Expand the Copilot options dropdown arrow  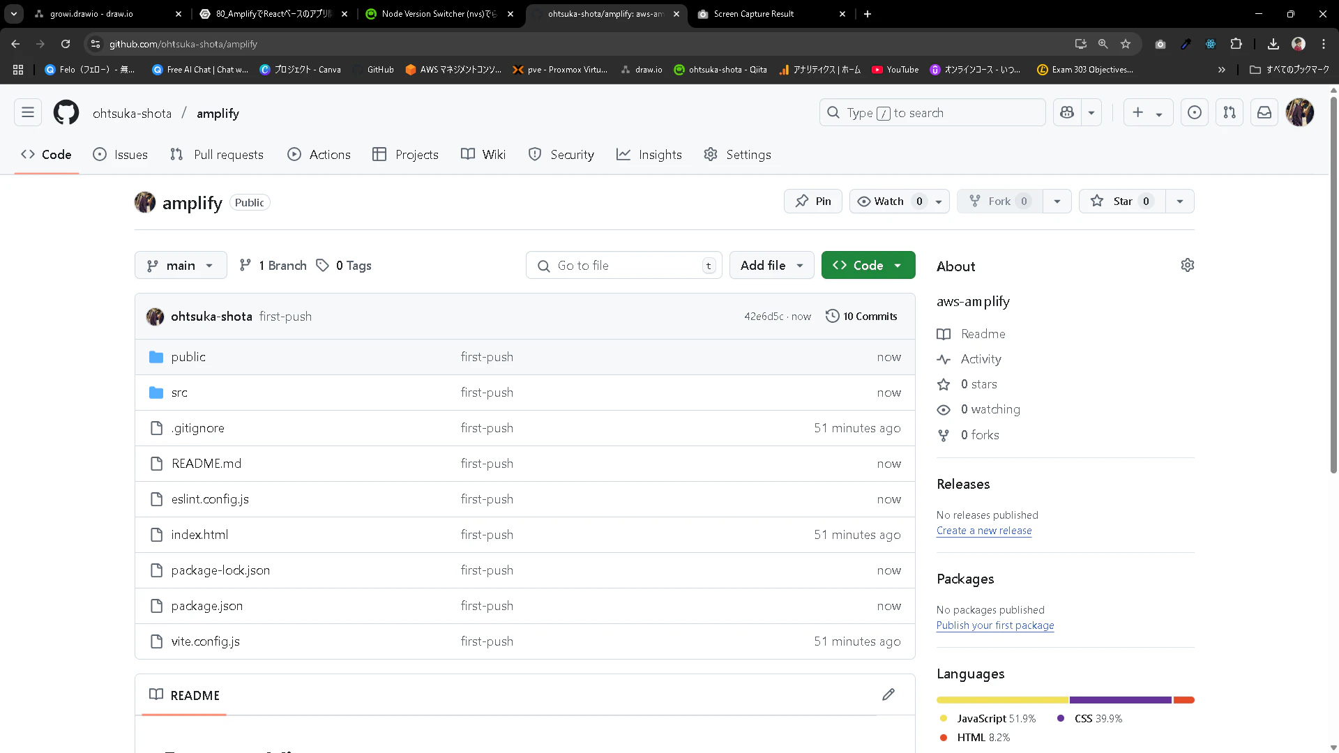pos(1091,112)
